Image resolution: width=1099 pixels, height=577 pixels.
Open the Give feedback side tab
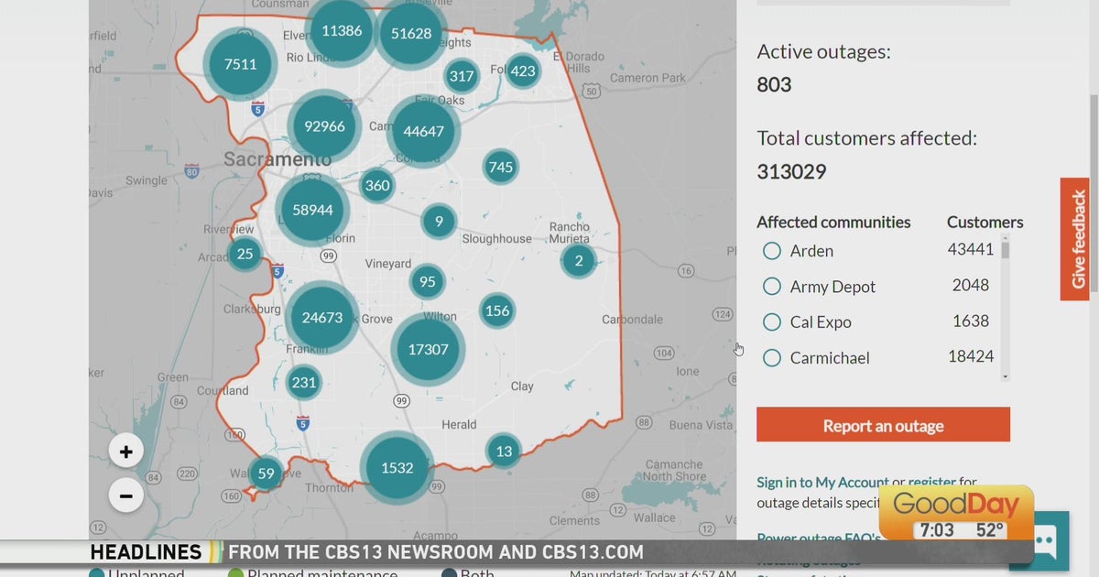pos(1075,238)
